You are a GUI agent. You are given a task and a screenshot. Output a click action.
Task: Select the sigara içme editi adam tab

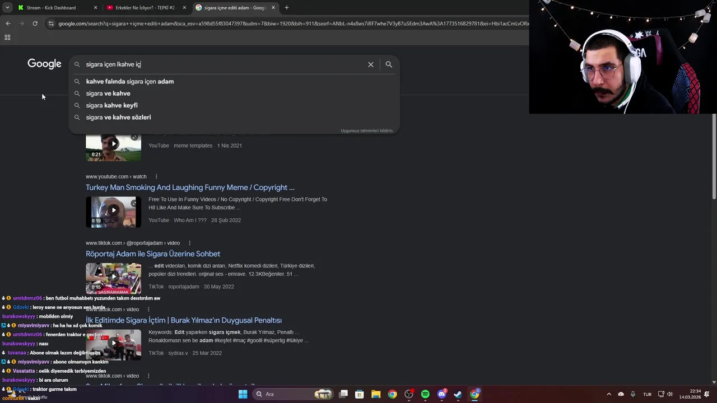(235, 8)
